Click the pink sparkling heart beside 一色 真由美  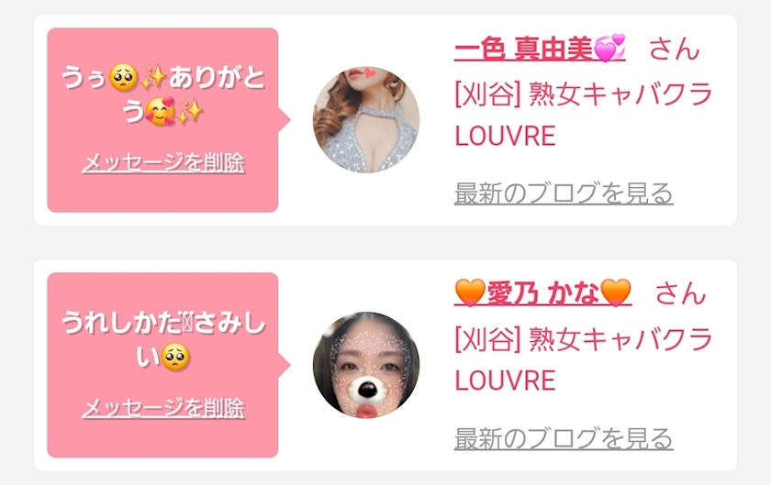click(x=609, y=49)
